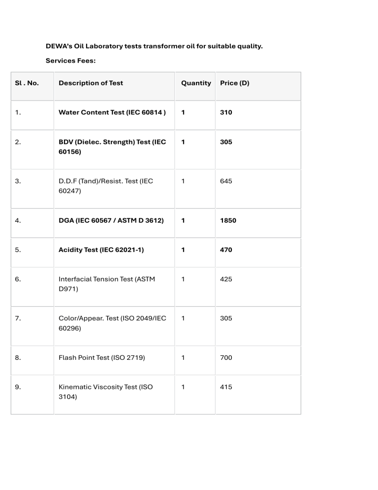This screenshot has height=490, width=378.
Task: Click the 415 price for Kinematic Viscosity
Action: point(226,387)
